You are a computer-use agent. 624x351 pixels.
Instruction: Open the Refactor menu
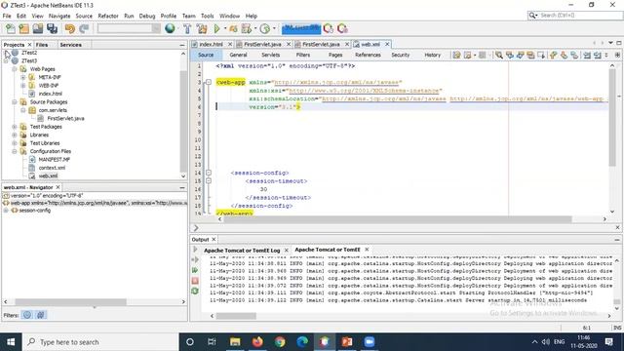coord(108,16)
